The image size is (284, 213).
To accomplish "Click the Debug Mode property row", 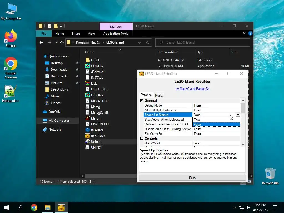I will coord(192,105).
